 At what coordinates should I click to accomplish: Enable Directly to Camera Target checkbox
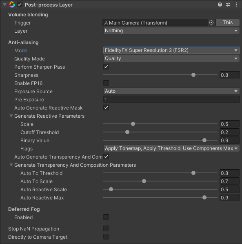pyautogui.click(x=106, y=237)
